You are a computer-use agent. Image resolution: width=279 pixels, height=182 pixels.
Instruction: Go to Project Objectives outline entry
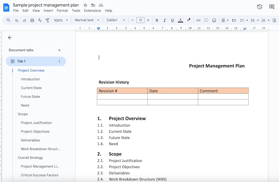[x=35, y=131]
